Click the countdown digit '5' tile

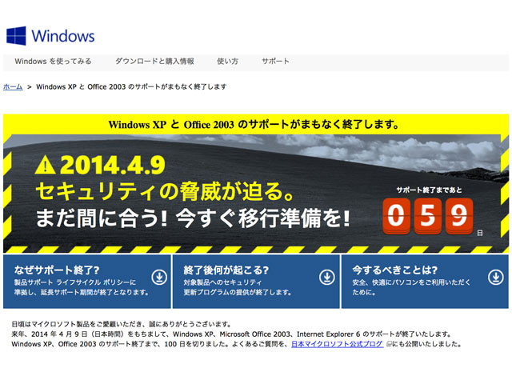[427, 216]
